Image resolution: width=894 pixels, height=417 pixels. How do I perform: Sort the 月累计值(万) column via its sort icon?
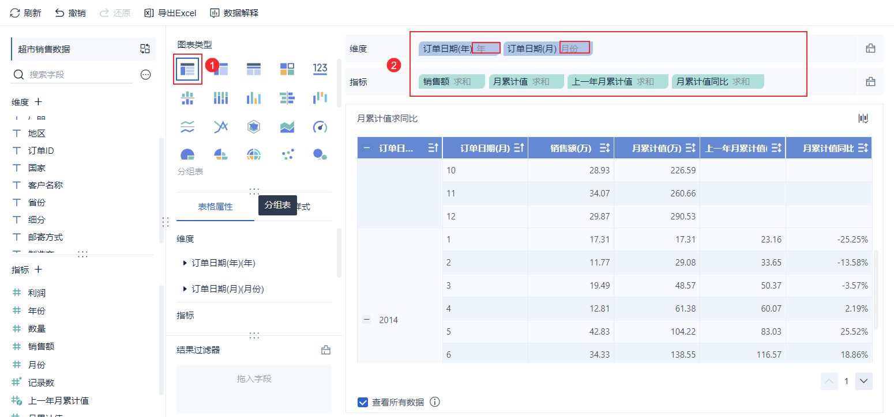[x=690, y=148]
